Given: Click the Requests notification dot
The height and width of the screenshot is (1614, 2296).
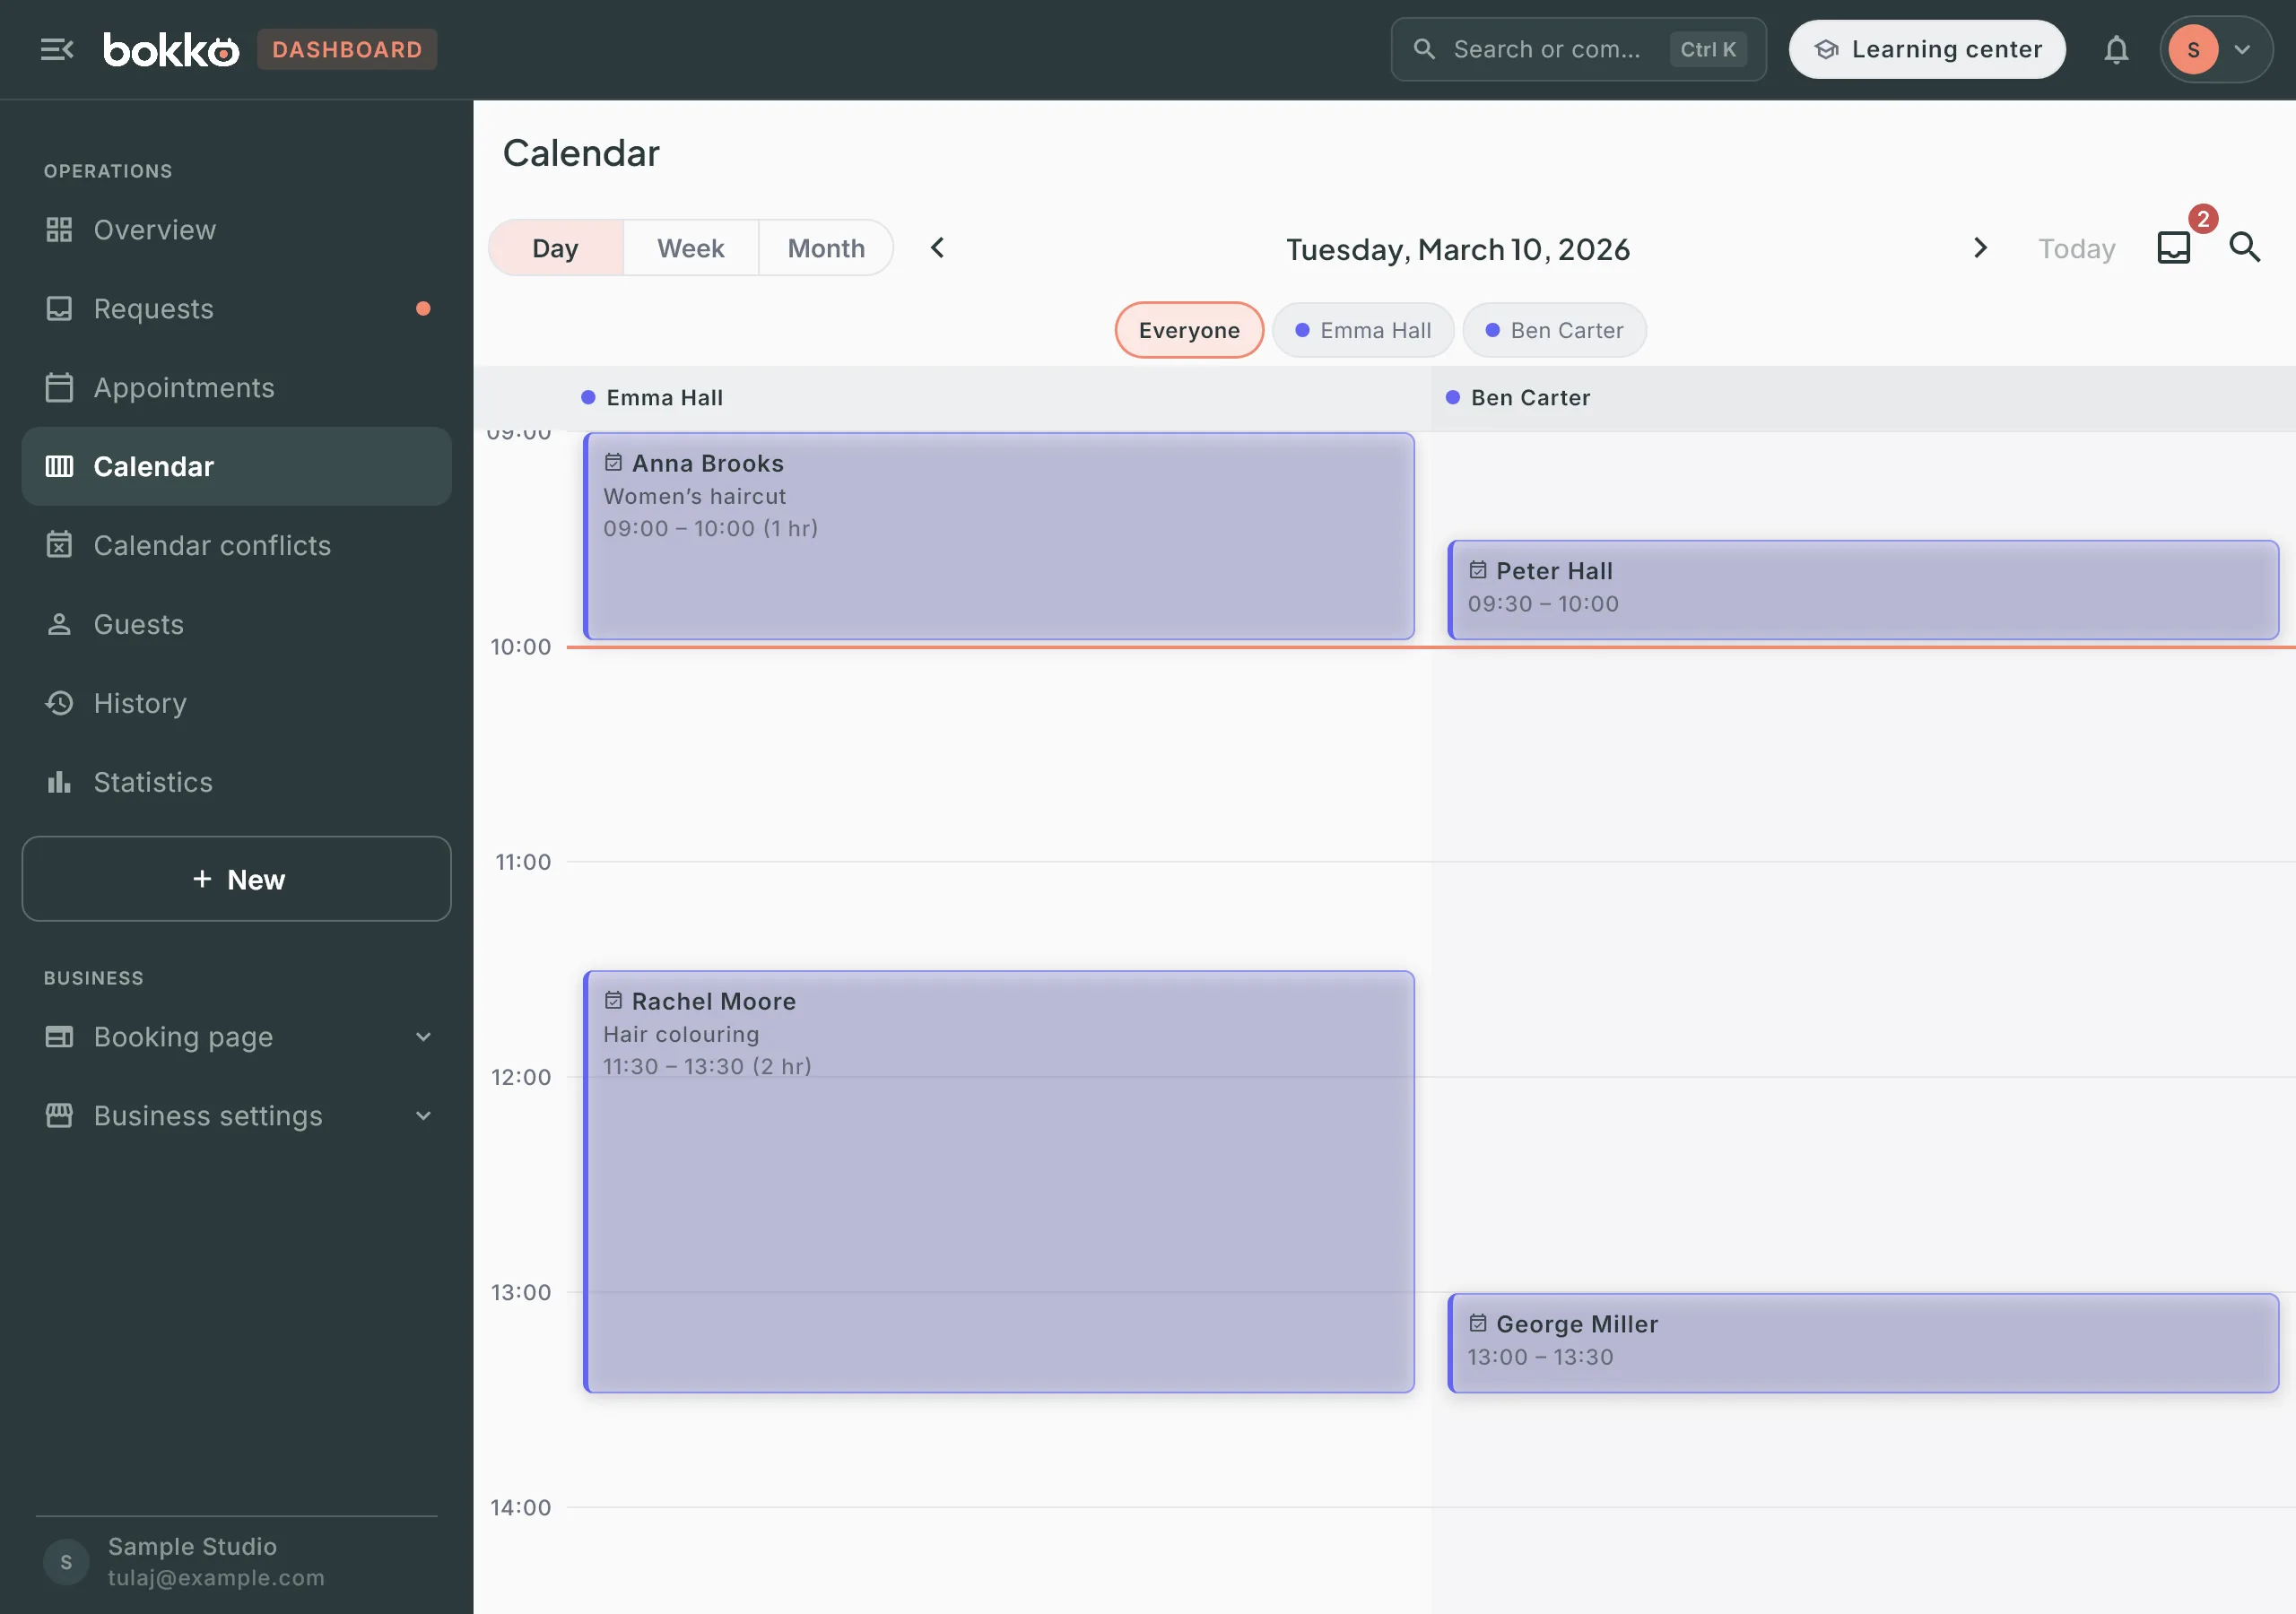Looking at the screenshot, I should tap(423, 308).
